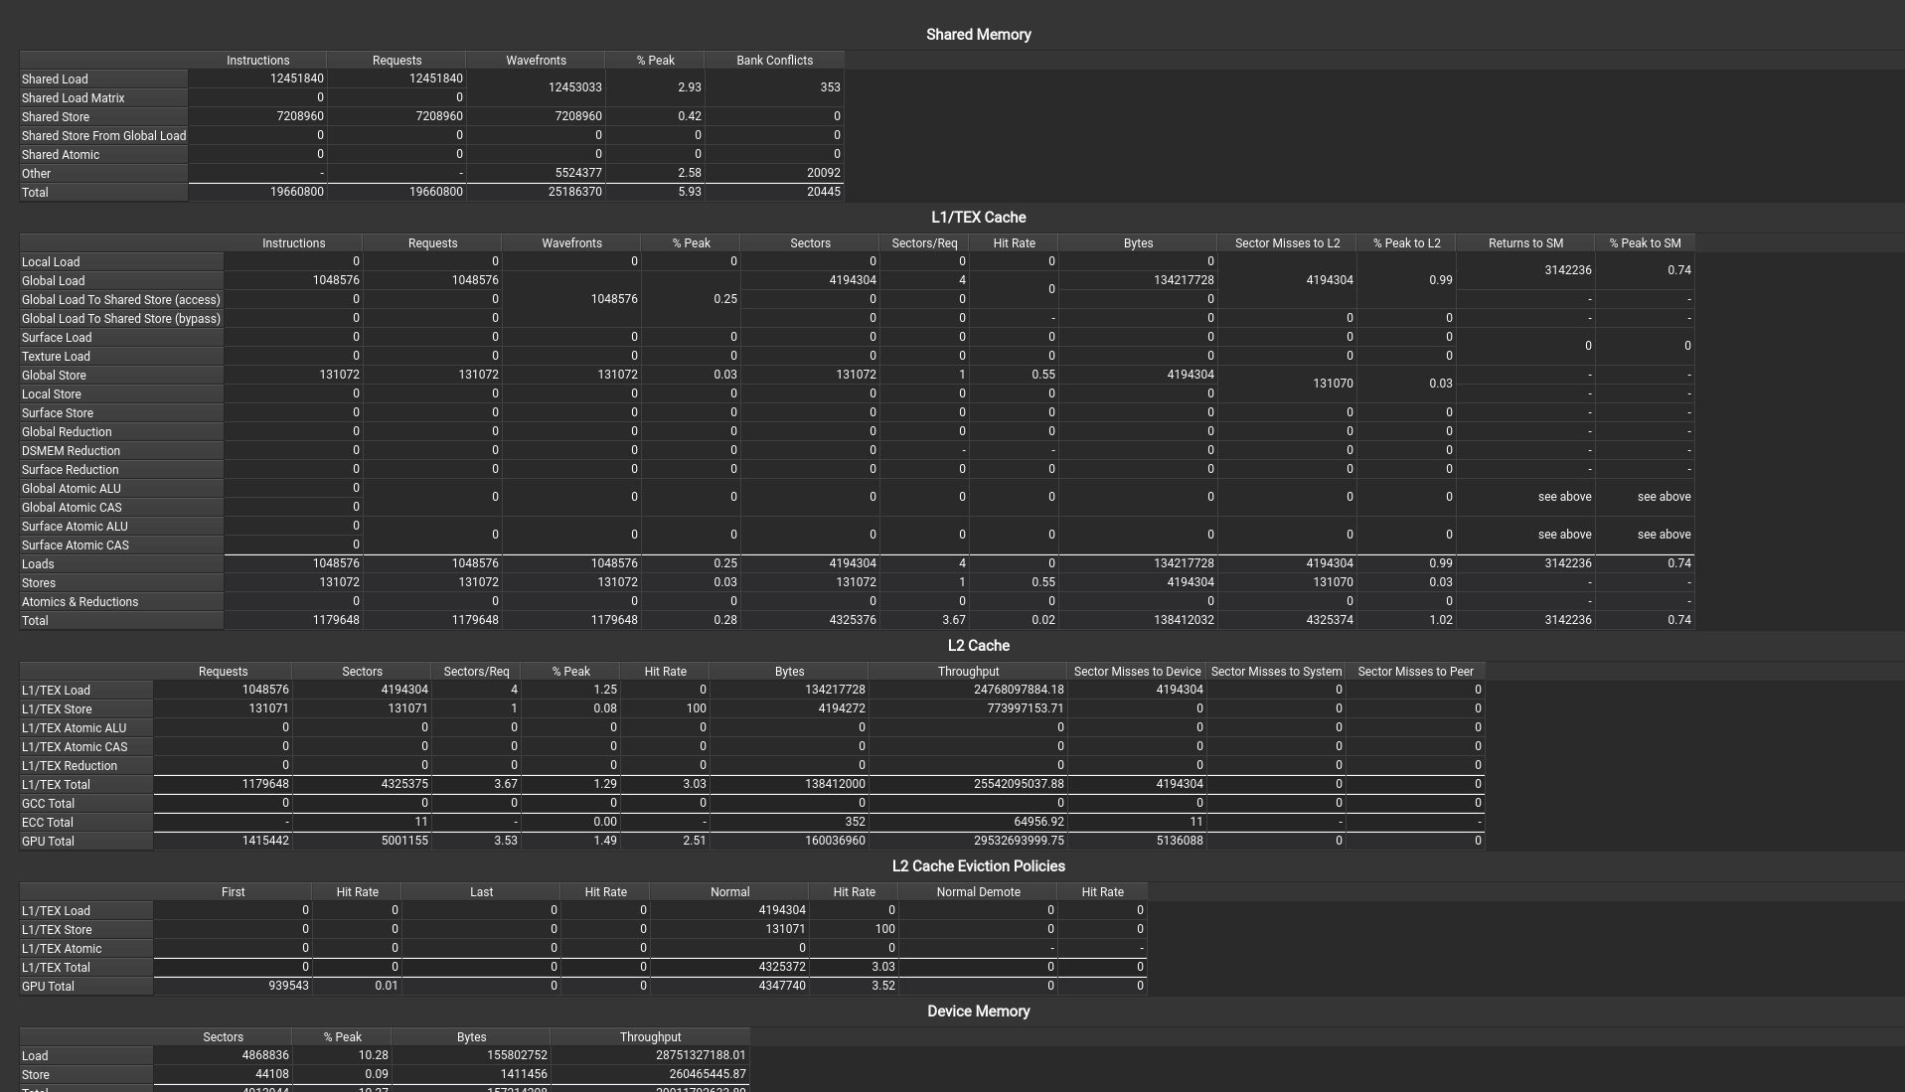This screenshot has height=1092, width=1905.
Task: Click the Normal Demote column header
Action: [x=977, y=892]
